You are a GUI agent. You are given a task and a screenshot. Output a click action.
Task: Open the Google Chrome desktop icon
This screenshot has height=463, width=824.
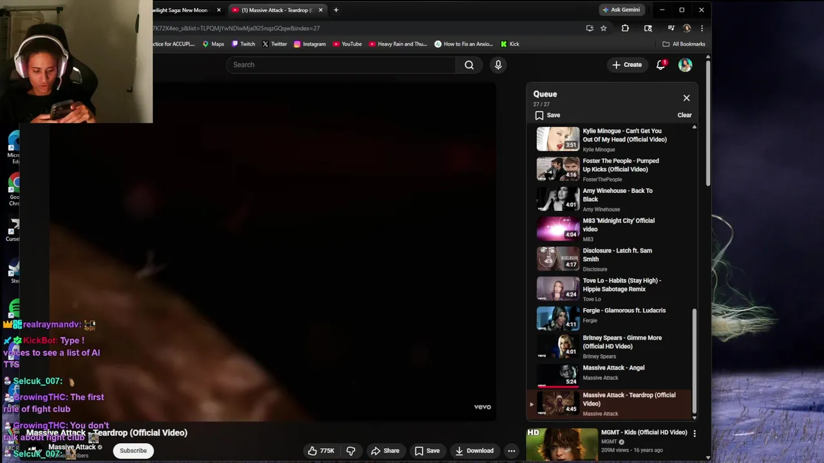pyautogui.click(x=13, y=189)
